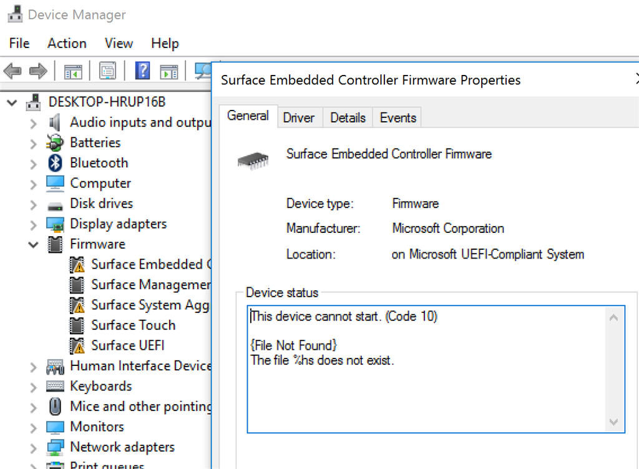This screenshot has height=469, width=639.
Task: Collapse the DESKTOP-HRUP16B root node
Action: 12,102
